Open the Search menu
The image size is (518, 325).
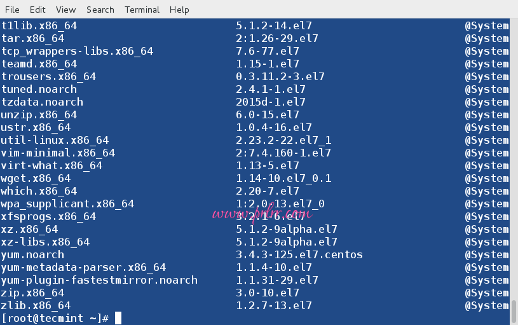(x=100, y=10)
